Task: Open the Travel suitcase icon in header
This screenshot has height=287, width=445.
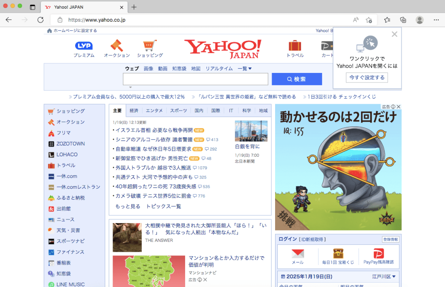Action: (295, 46)
